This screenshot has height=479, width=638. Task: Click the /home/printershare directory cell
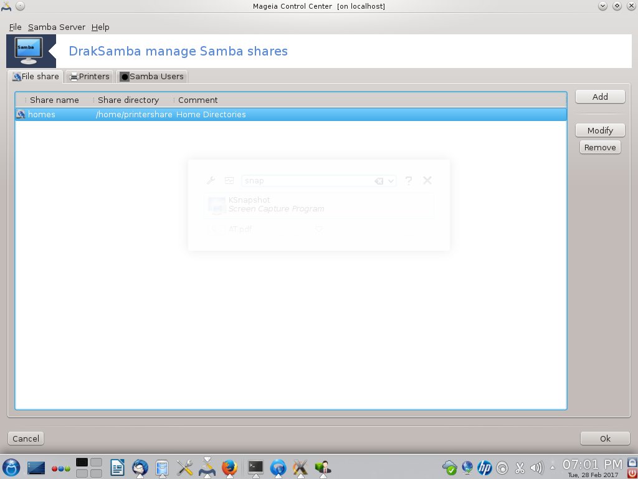(x=134, y=115)
